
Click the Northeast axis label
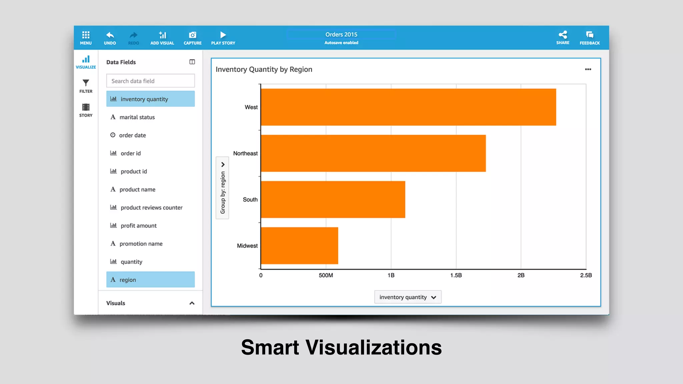click(x=245, y=153)
